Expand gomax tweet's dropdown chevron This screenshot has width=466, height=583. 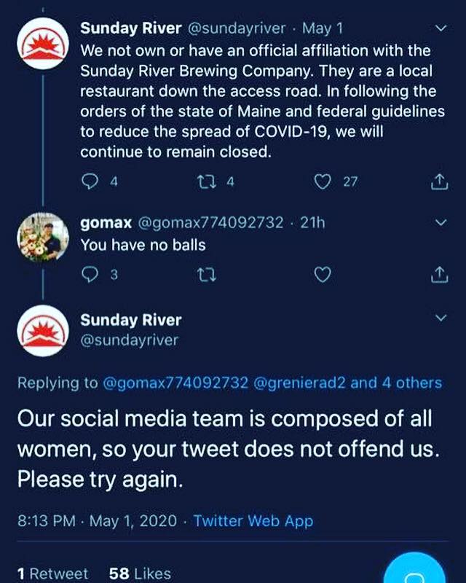pos(441,222)
